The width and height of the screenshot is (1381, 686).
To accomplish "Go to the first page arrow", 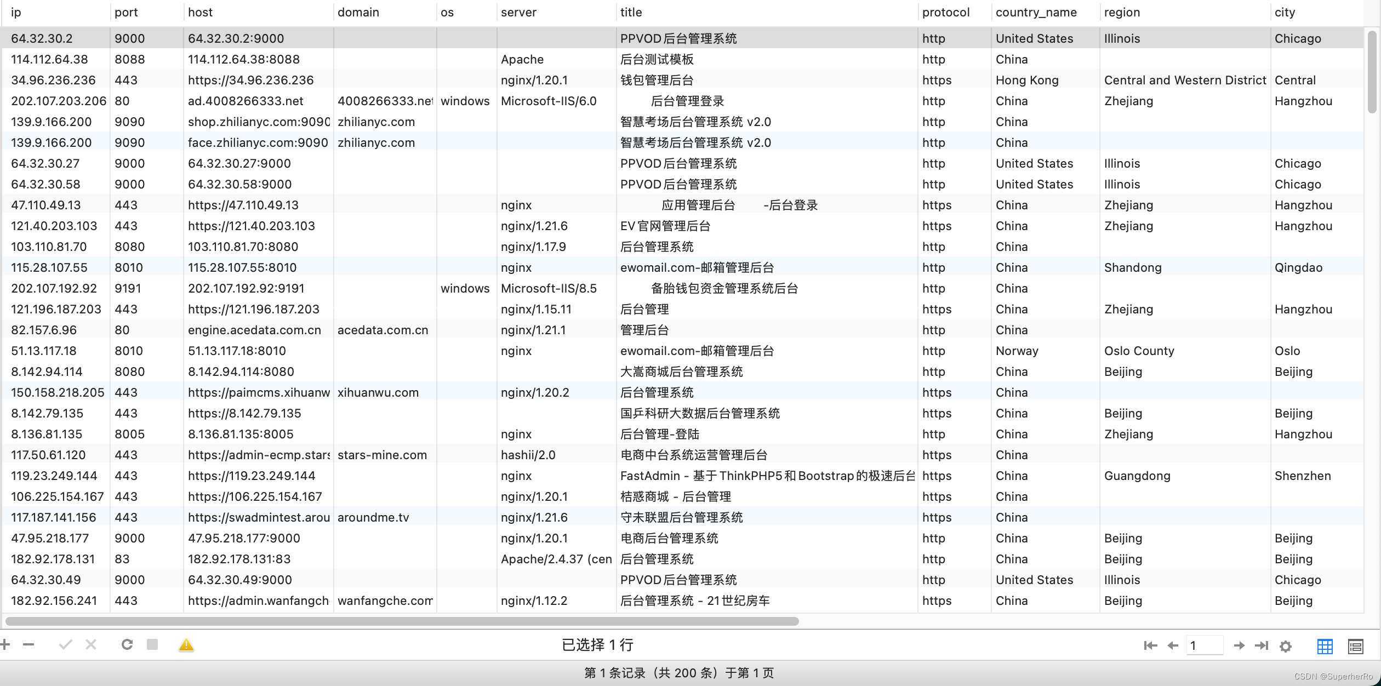I will [1150, 645].
